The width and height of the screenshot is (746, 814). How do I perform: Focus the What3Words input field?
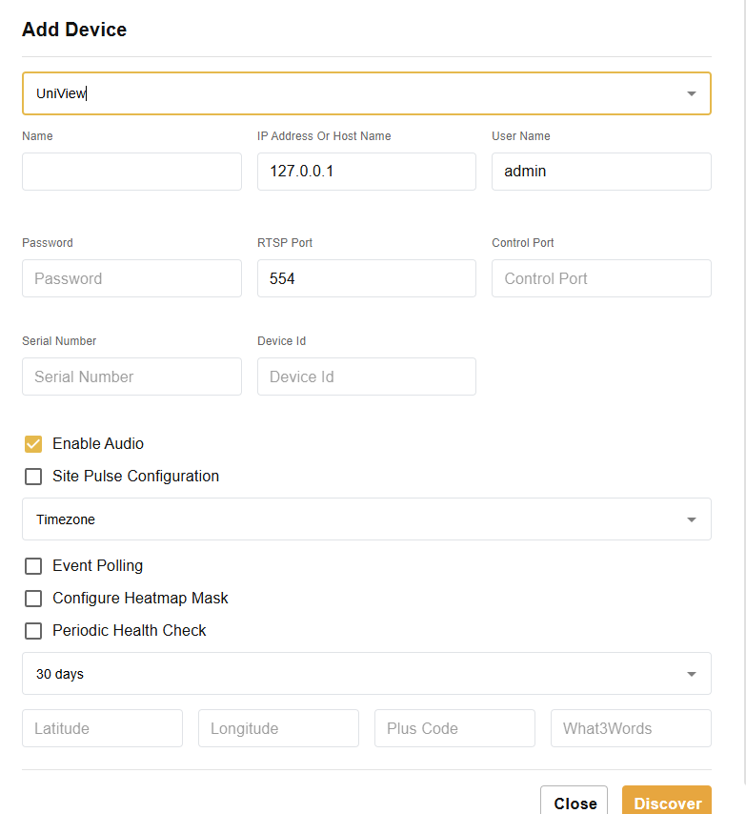tap(631, 728)
